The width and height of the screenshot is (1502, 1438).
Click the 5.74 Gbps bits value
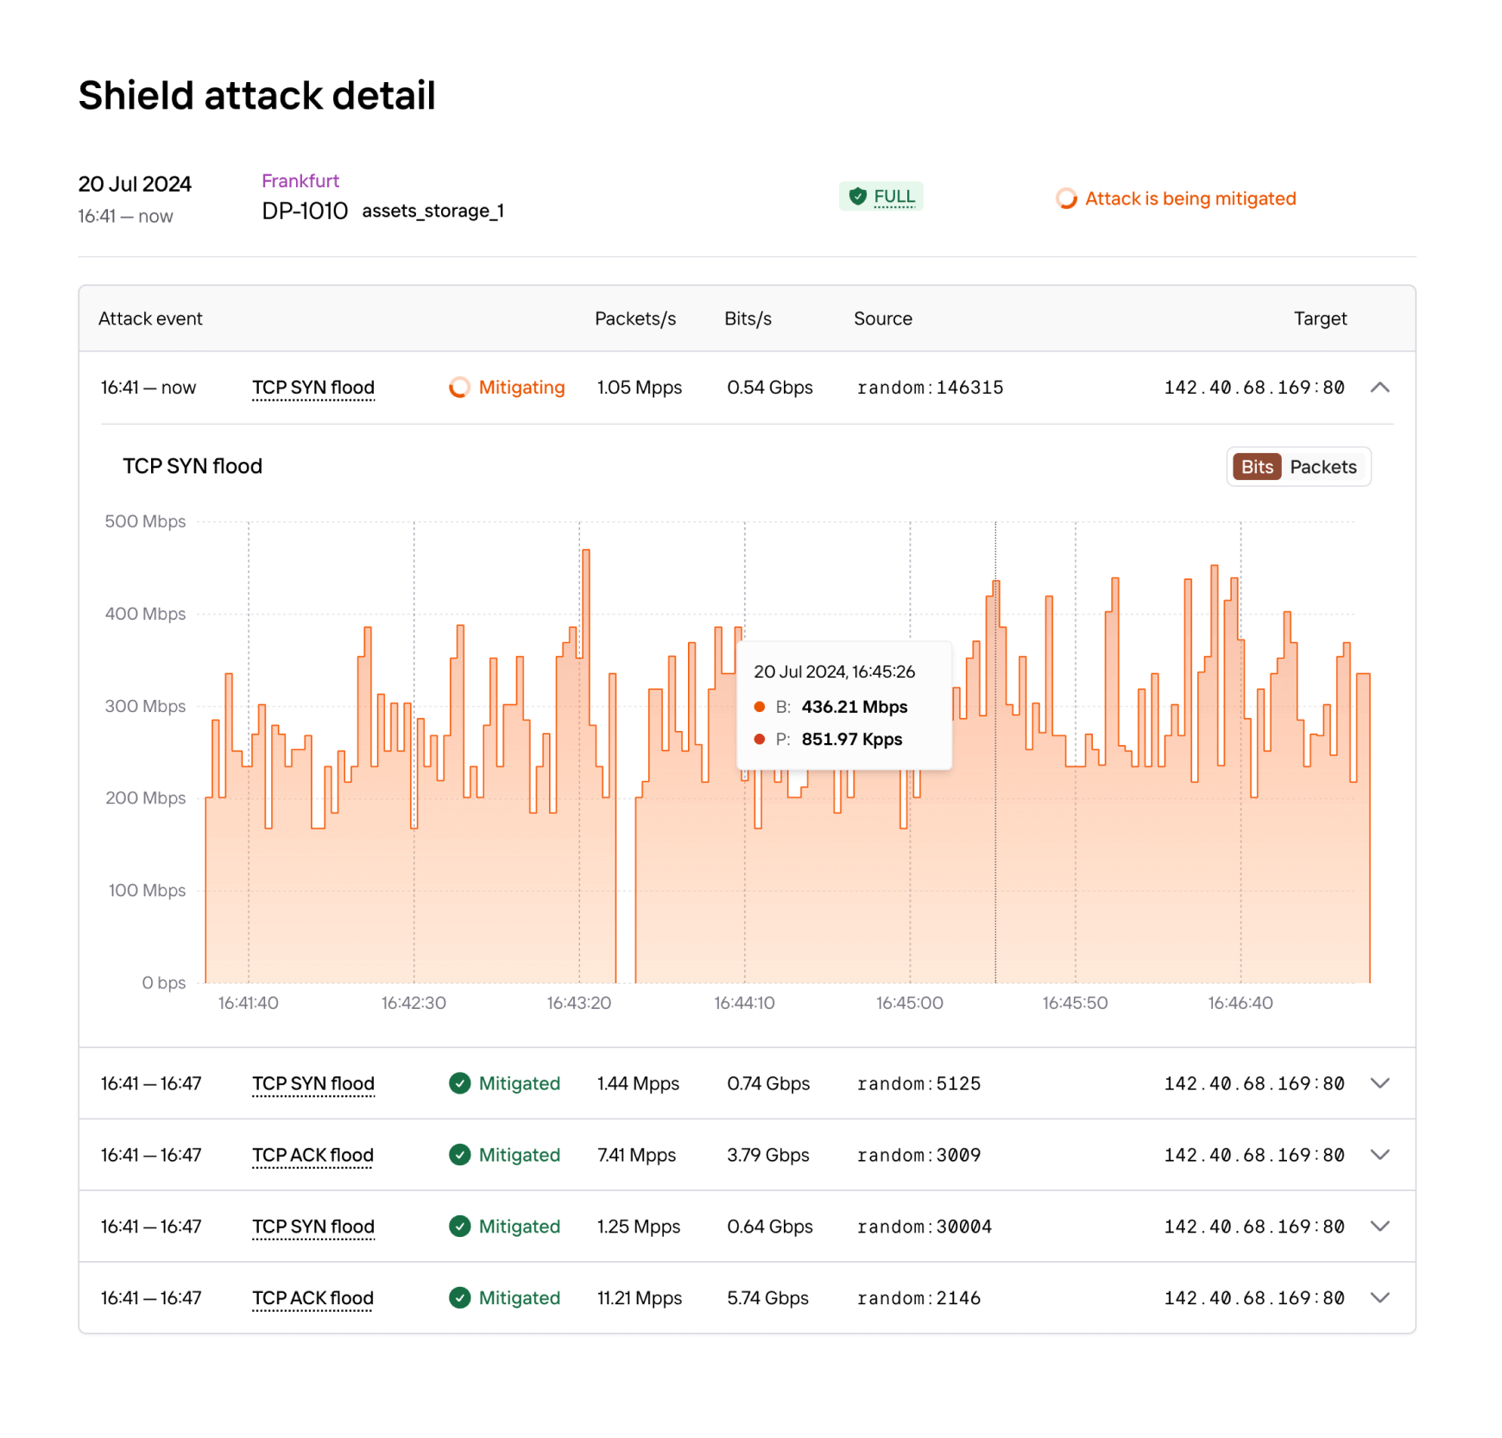[x=767, y=1298]
